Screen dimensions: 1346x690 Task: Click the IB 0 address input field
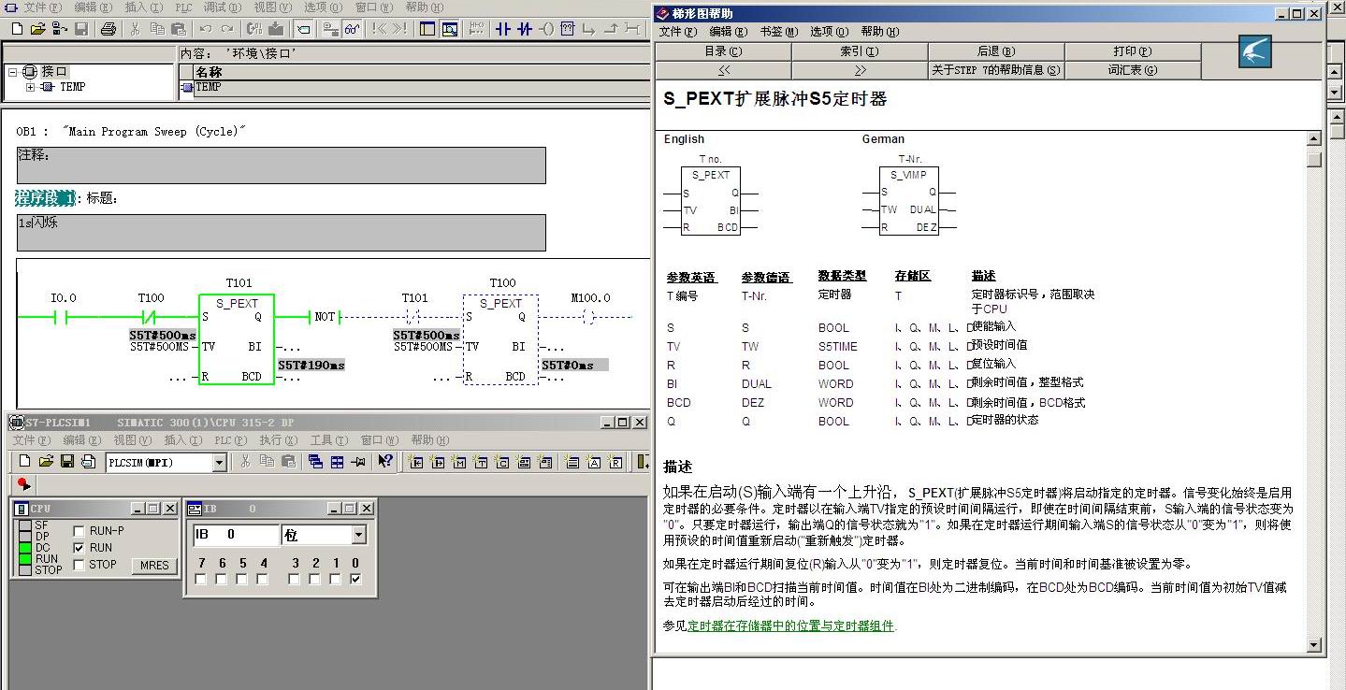click(236, 536)
